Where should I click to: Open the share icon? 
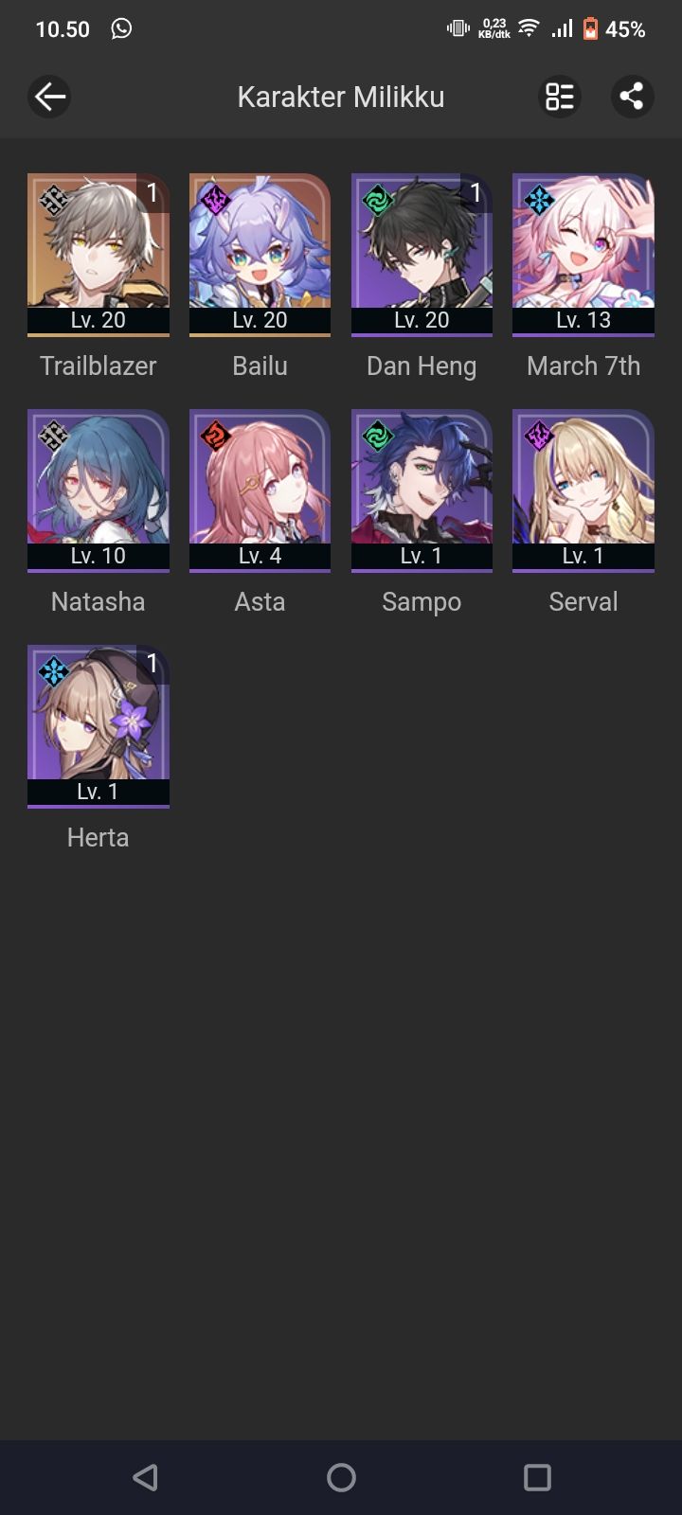point(632,97)
